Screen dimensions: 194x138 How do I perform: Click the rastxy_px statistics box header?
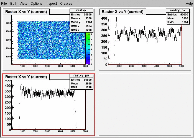pyautogui.click(x=178, y=10)
